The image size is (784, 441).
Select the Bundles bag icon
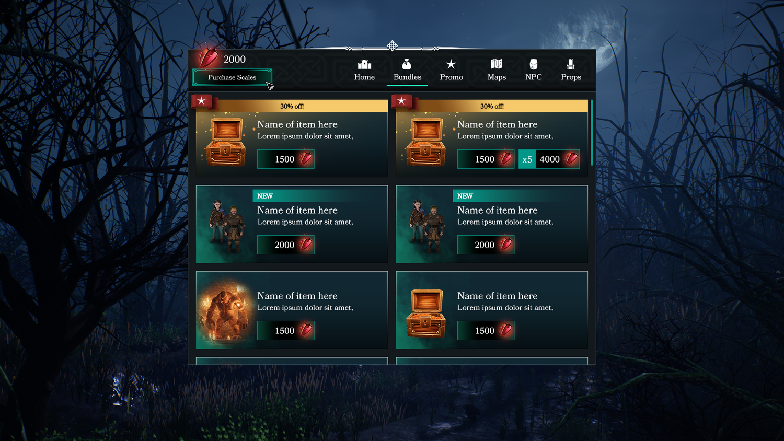[x=407, y=64]
